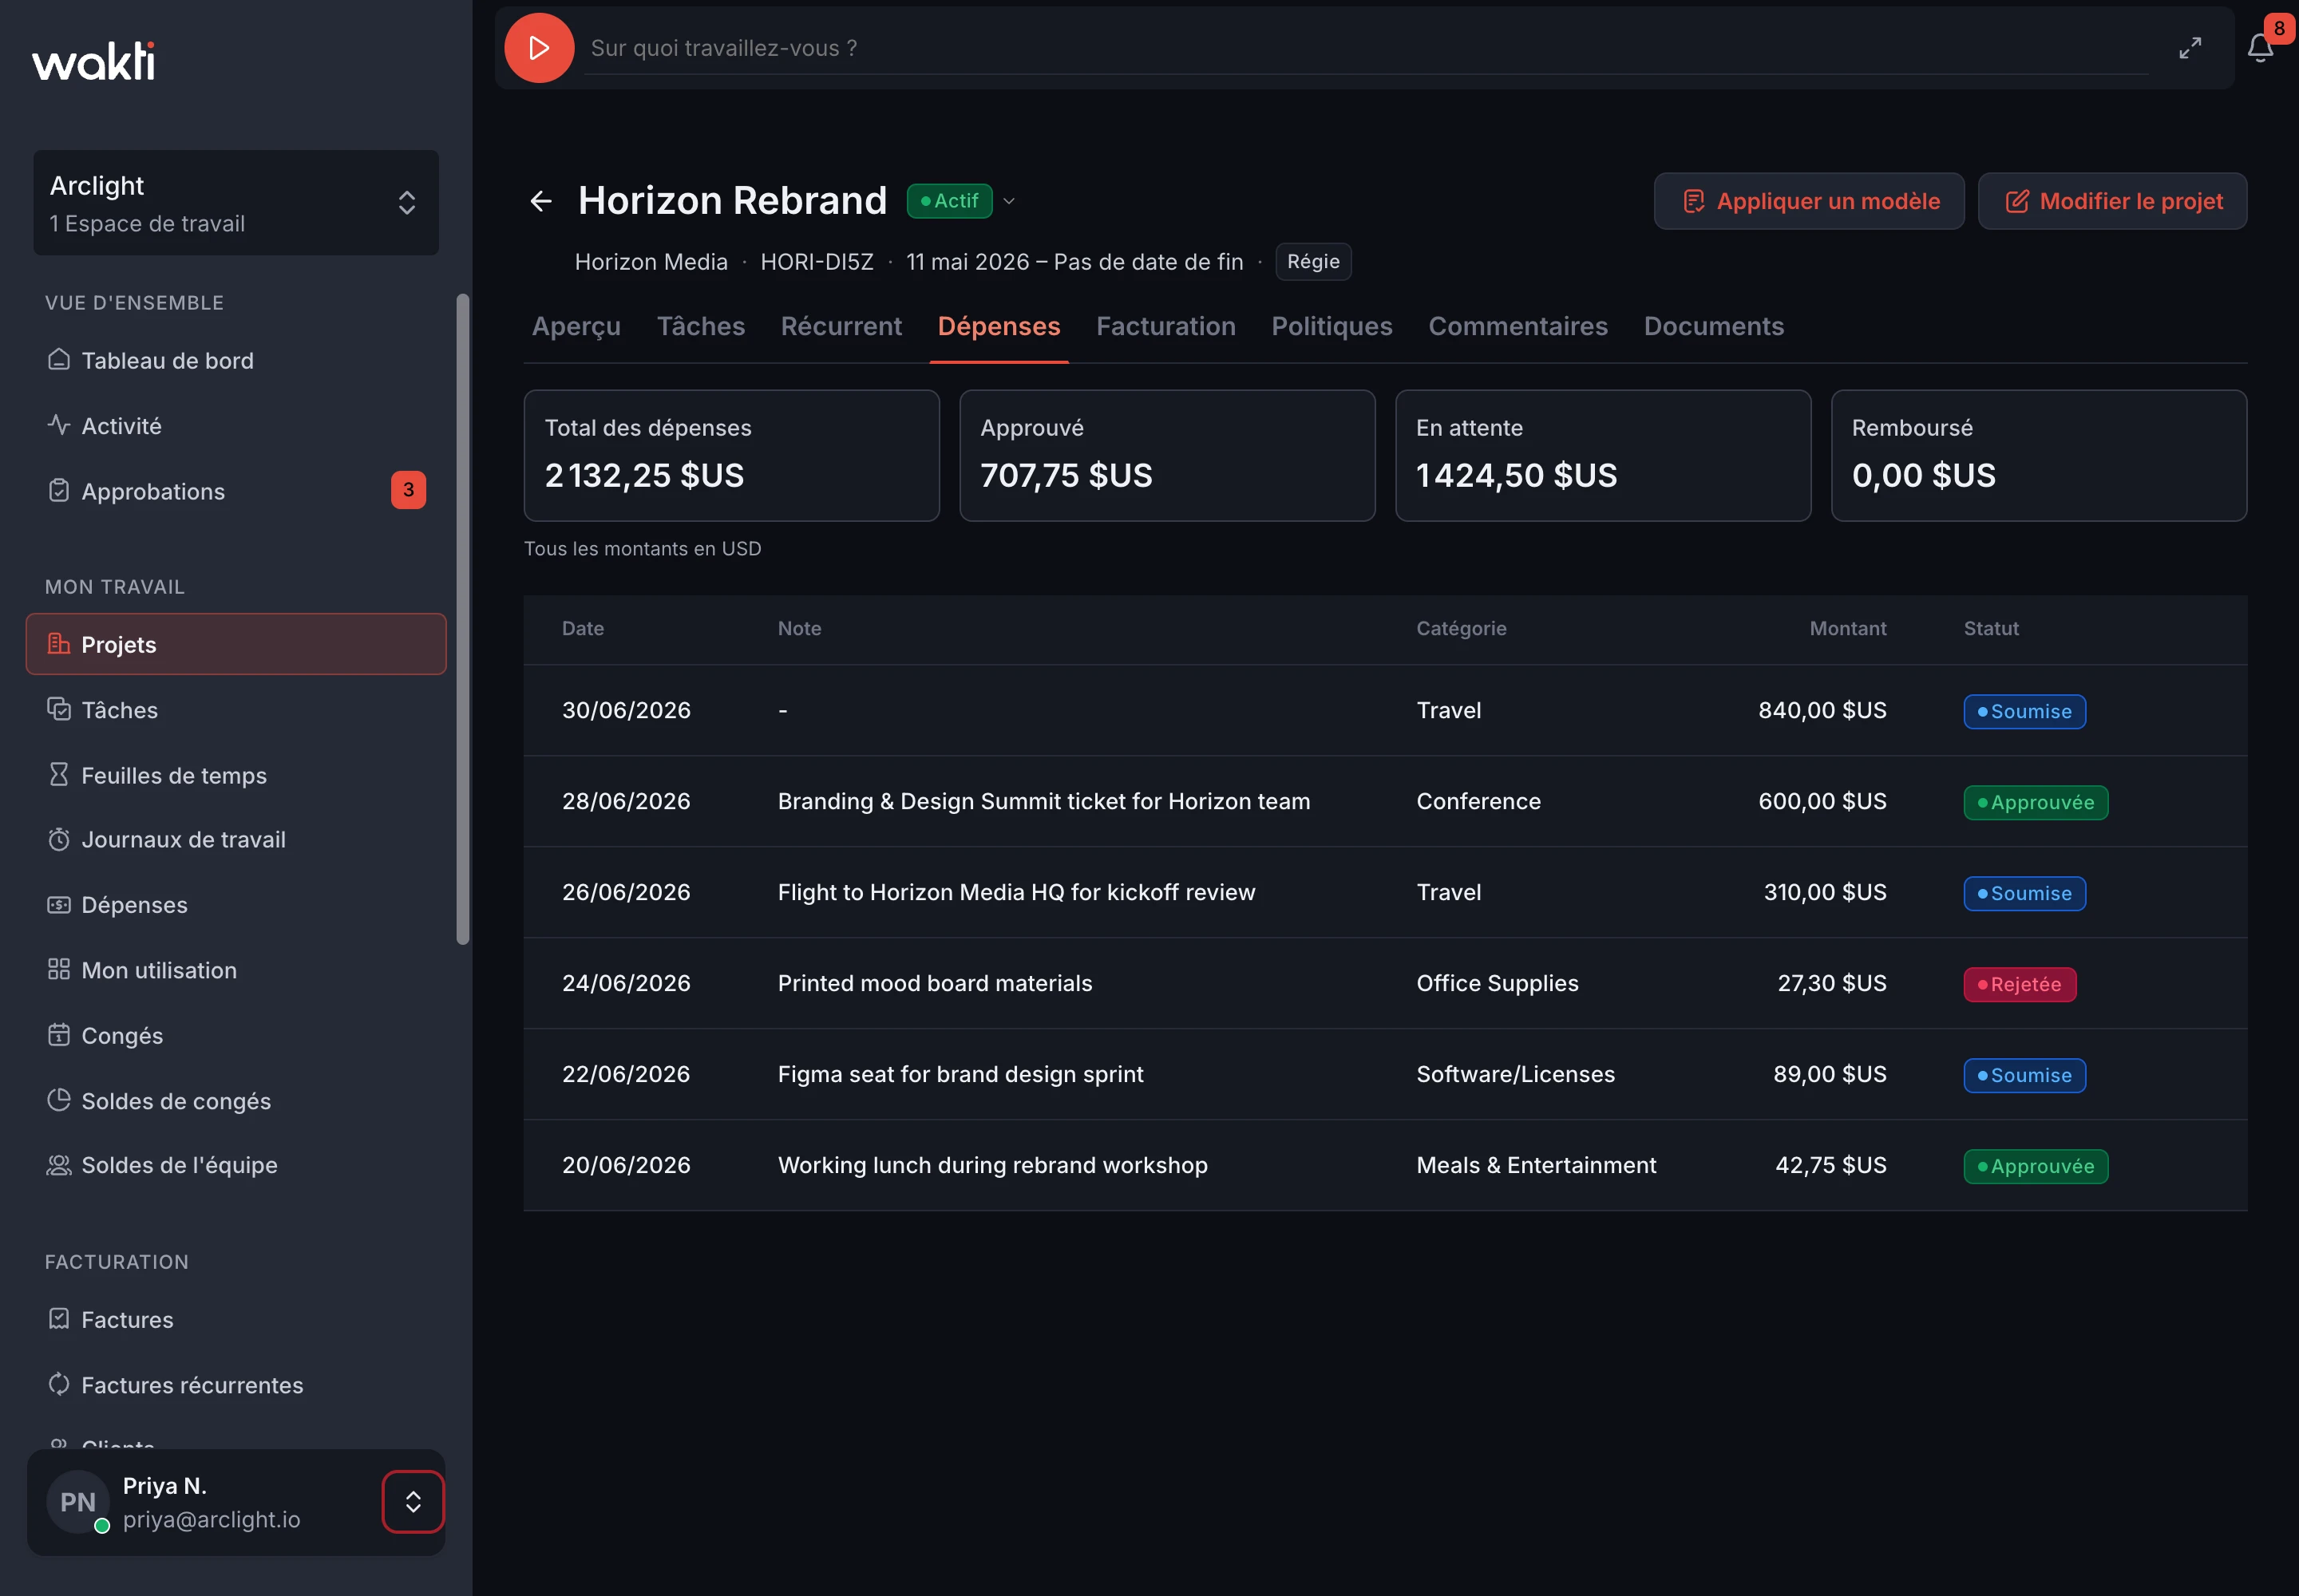Open the Aperçu tab
The image size is (2299, 1596).
tap(576, 326)
